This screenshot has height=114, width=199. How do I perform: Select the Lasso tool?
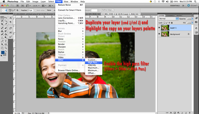coord(2,21)
